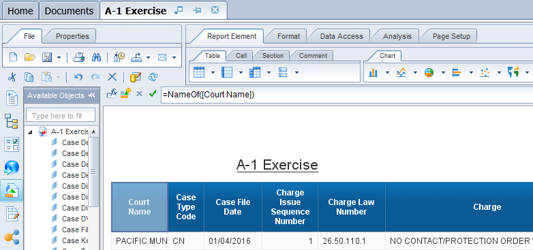The width and height of the screenshot is (533, 250).
Task: Insert a pie chart
Action: coord(429,72)
